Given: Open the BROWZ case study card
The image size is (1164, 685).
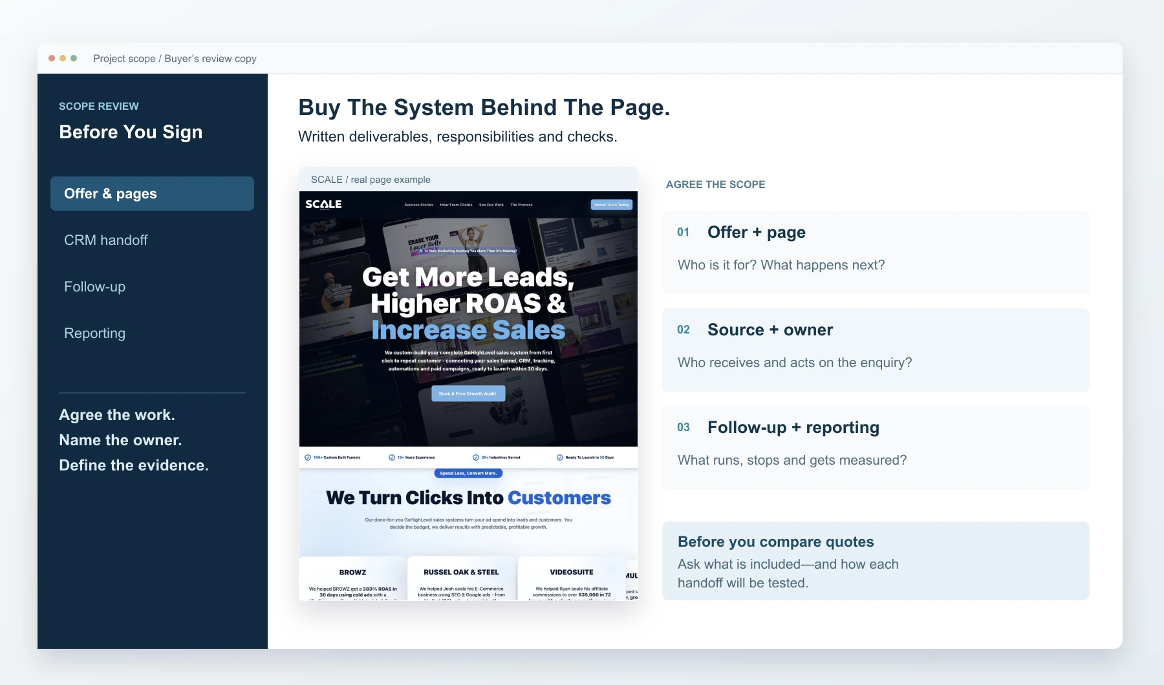Looking at the screenshot, I should click(353, 579).
